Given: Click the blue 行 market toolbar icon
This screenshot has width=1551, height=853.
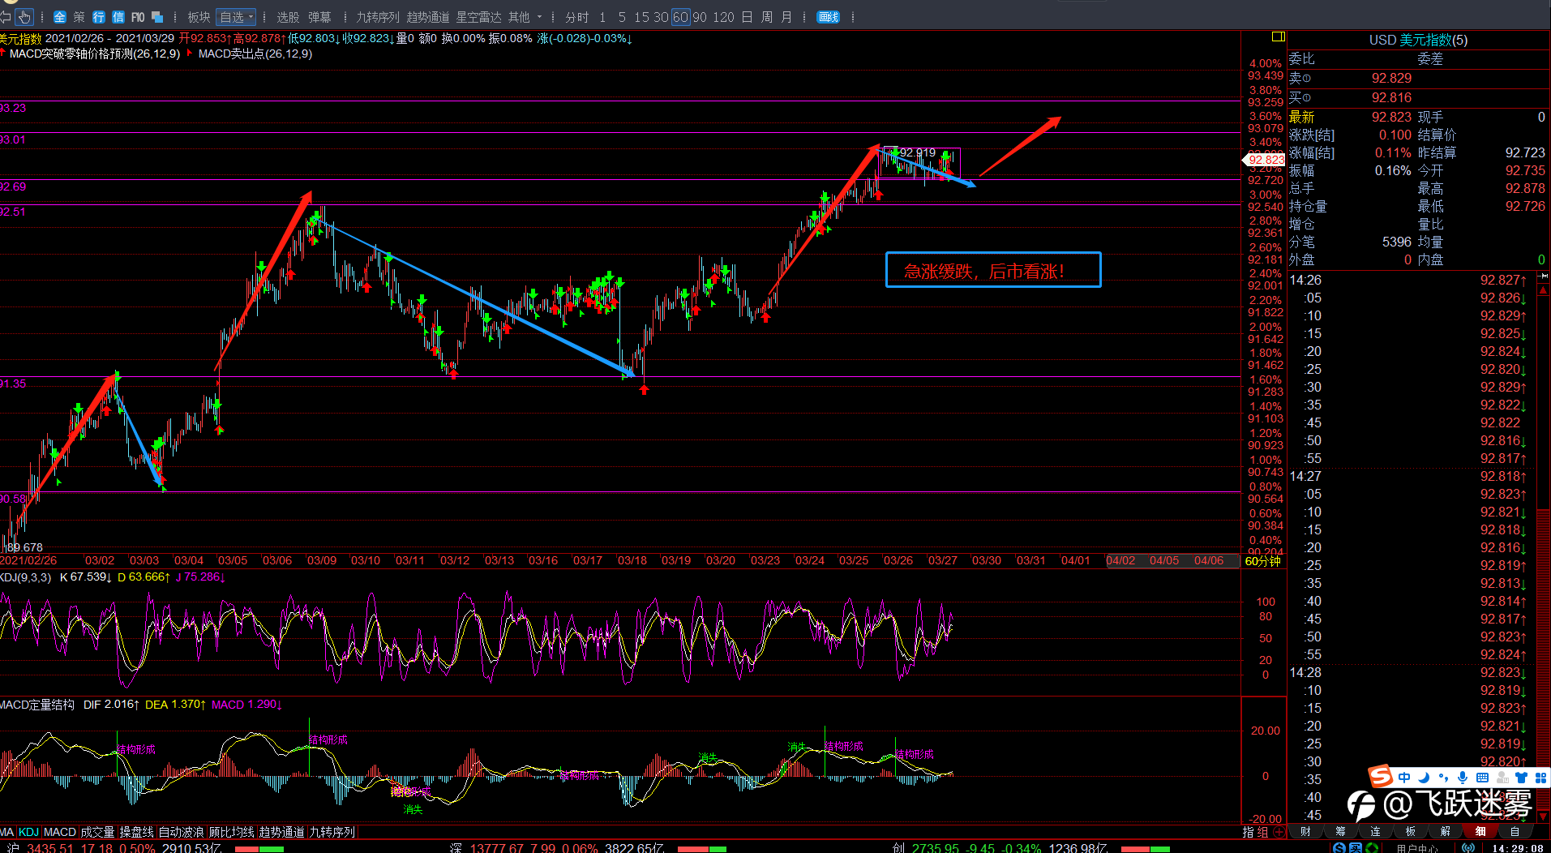Looking at the screenshot, I should click(x=99, y=16).
